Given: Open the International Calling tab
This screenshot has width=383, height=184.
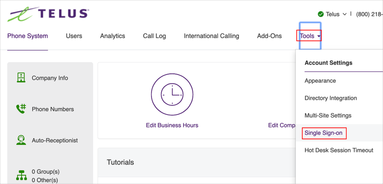Looking at the screenshot, I should (211, 36).
